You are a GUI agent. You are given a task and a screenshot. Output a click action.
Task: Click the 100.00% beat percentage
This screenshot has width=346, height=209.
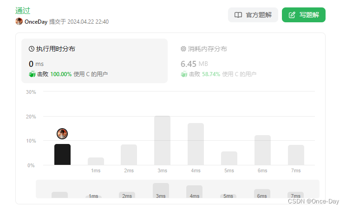point(61,74)
